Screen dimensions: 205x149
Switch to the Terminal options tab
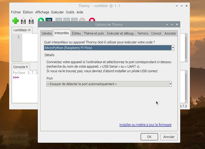point(143,33)
